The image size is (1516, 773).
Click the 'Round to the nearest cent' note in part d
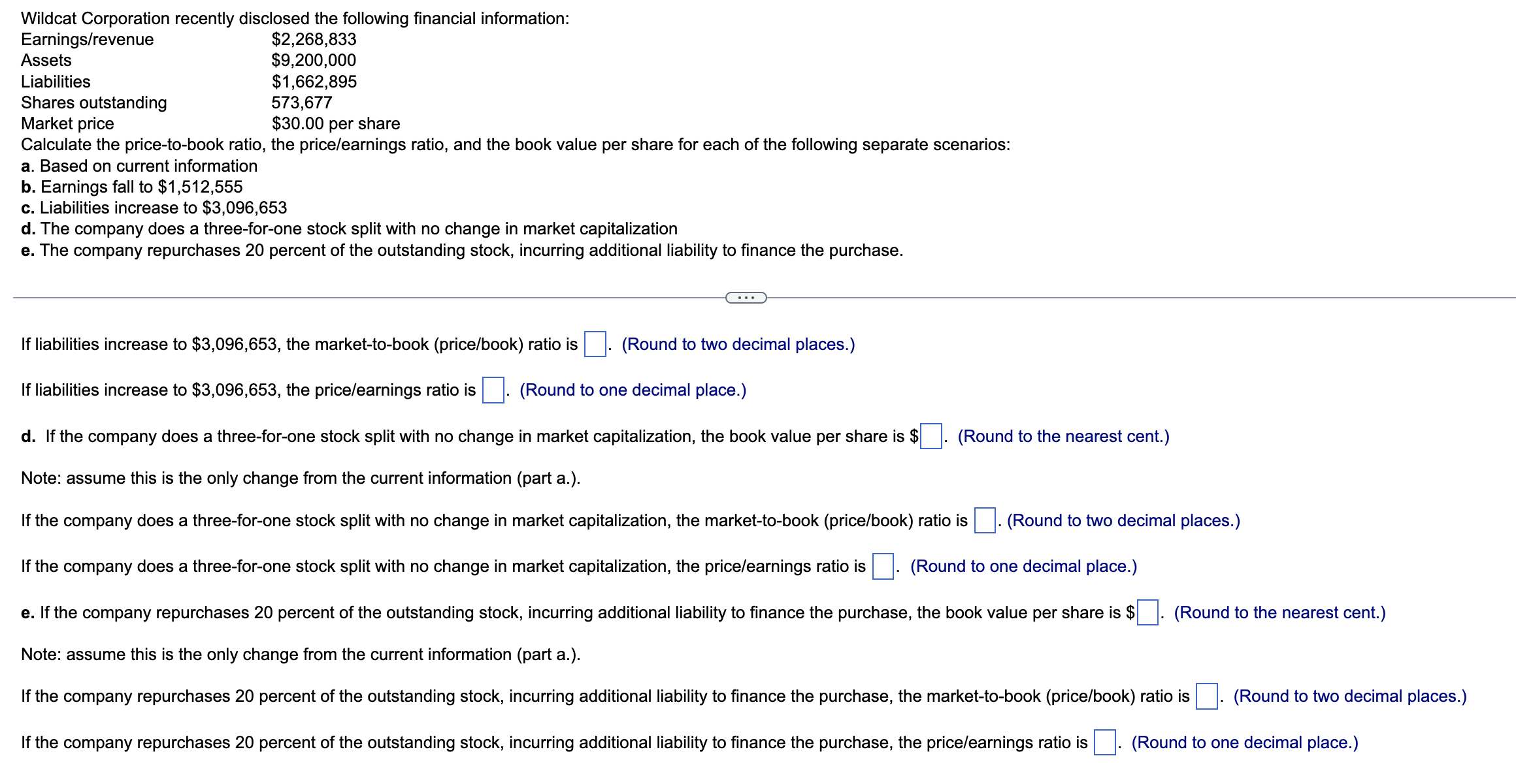(x=1064, y=436)
